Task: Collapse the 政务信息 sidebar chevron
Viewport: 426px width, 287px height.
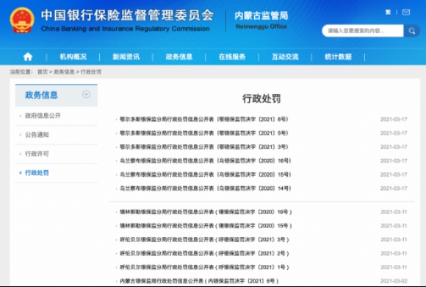Action: click(x=86, y=94)
